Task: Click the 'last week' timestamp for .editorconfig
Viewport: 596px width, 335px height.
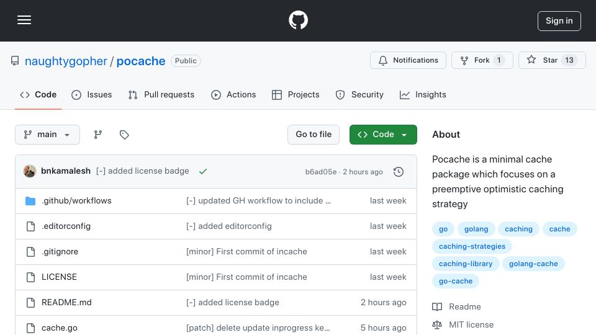Action: [388, 226]
